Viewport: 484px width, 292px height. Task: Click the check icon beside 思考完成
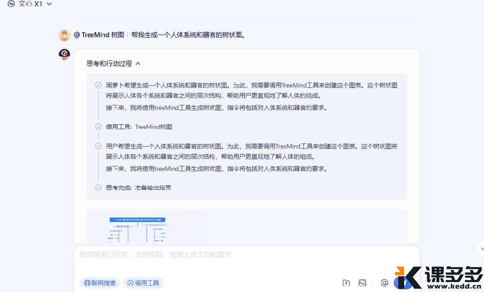(x=99, y=187)
